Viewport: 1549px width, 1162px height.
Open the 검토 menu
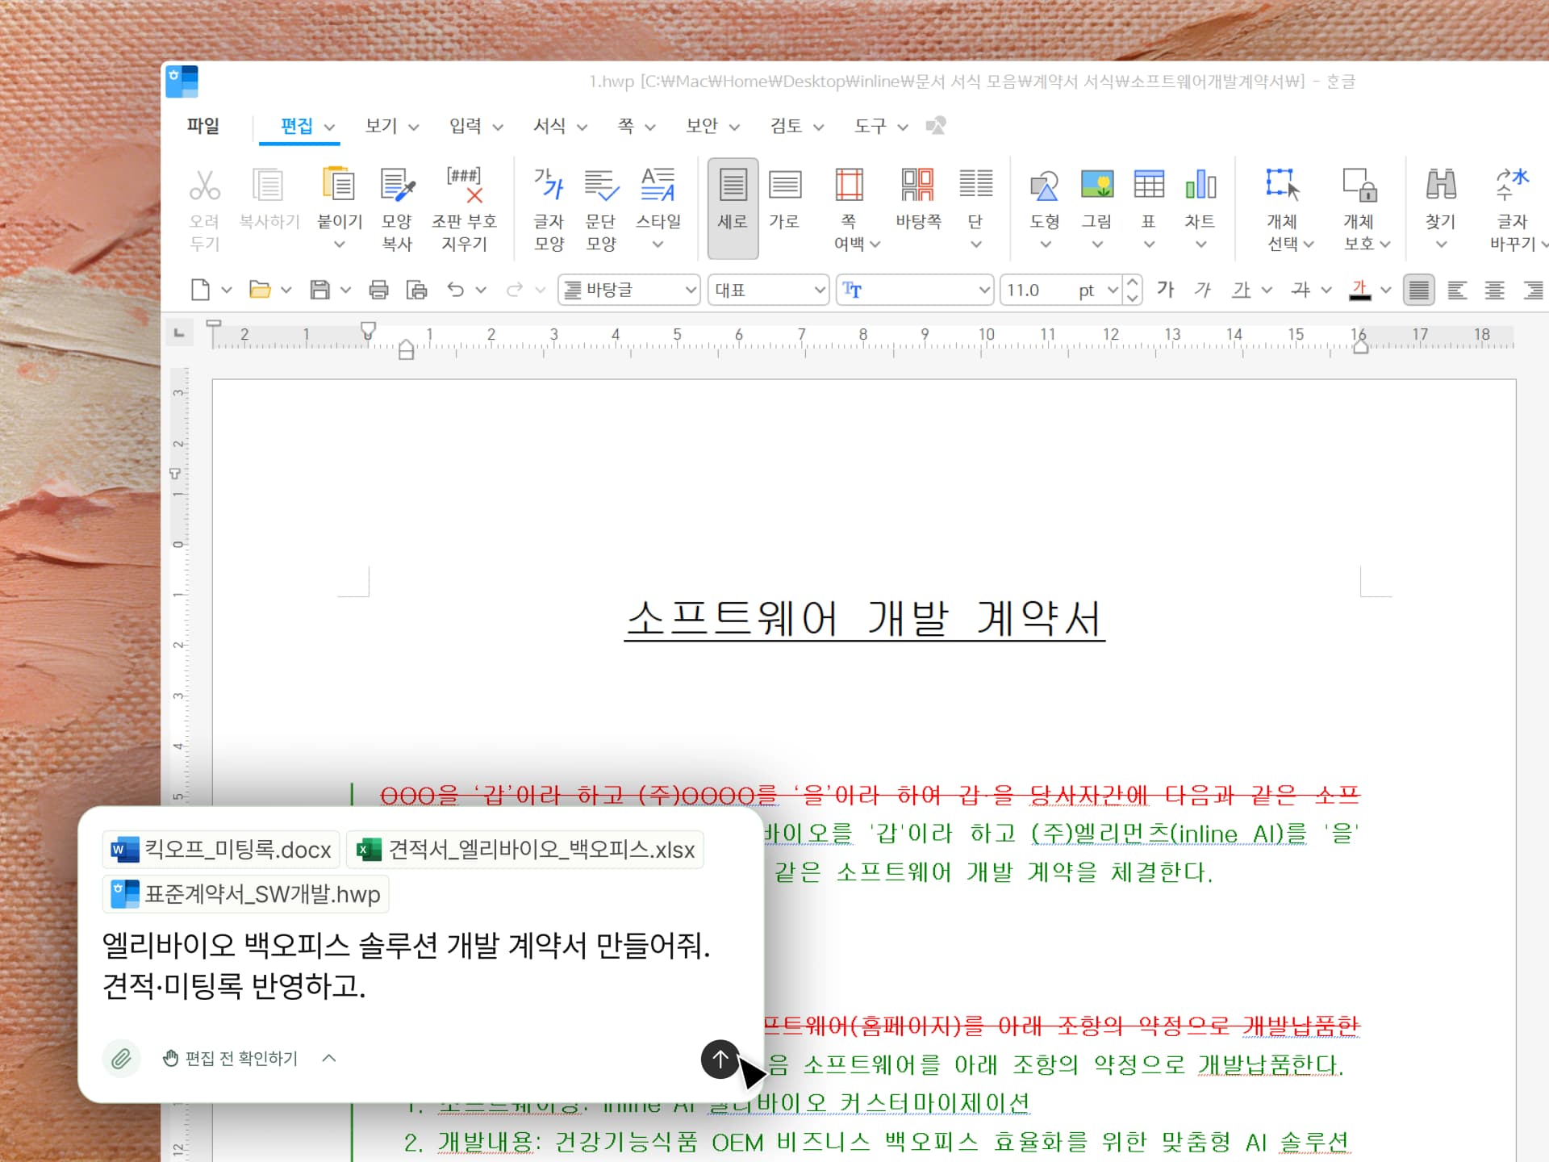tap(787, 126)
